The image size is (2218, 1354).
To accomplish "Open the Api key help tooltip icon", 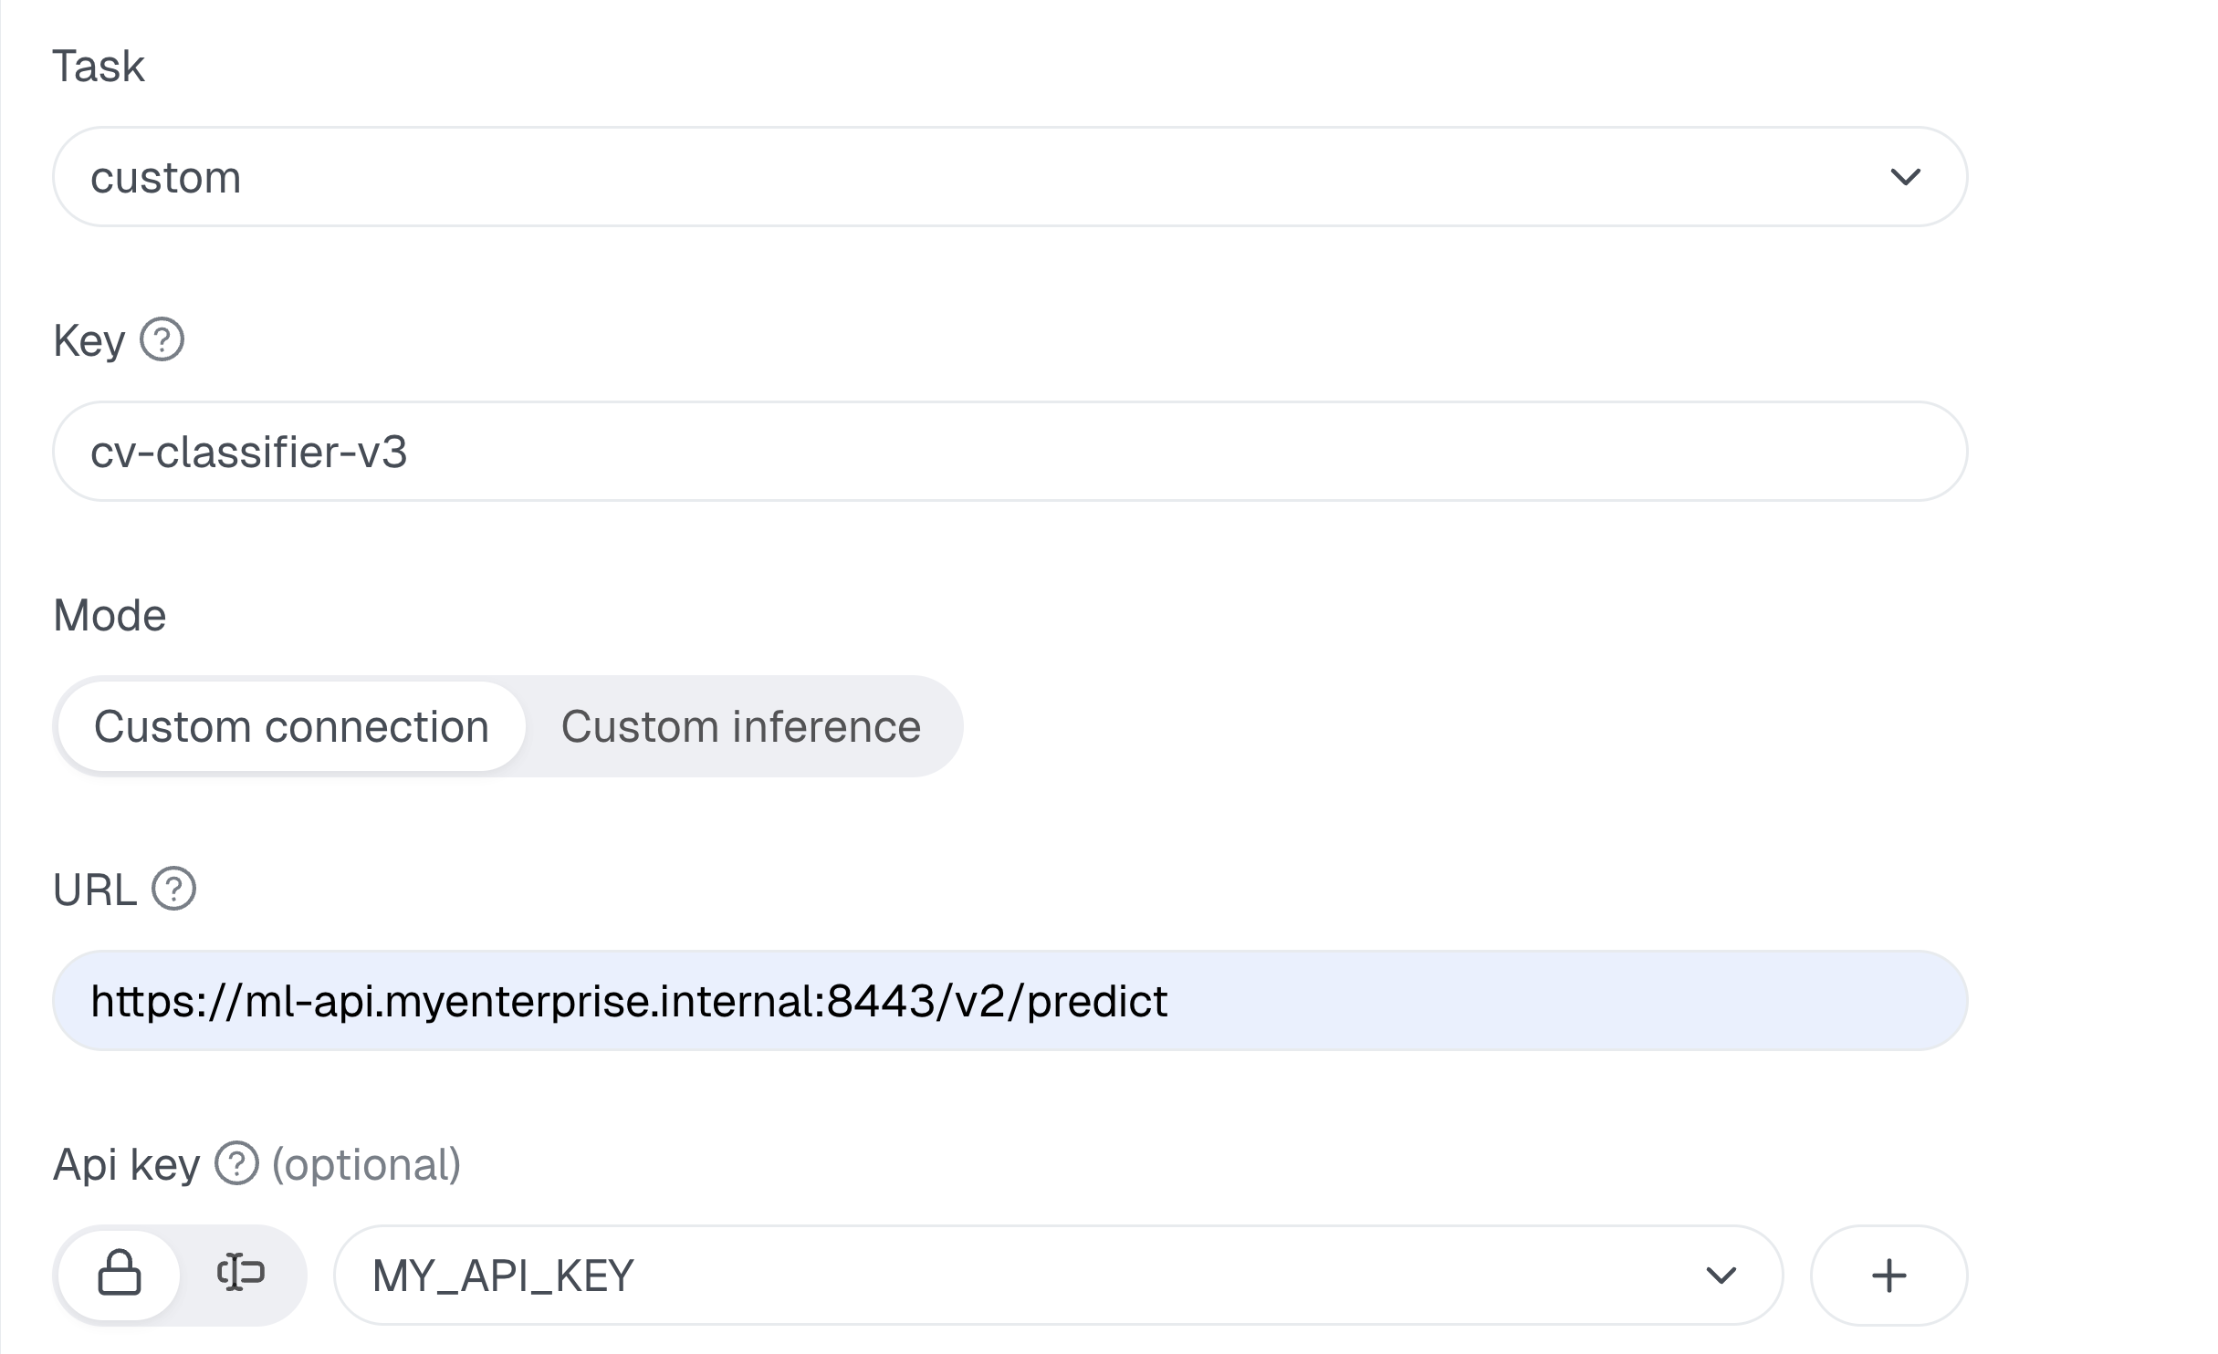I will (237, 1163).
